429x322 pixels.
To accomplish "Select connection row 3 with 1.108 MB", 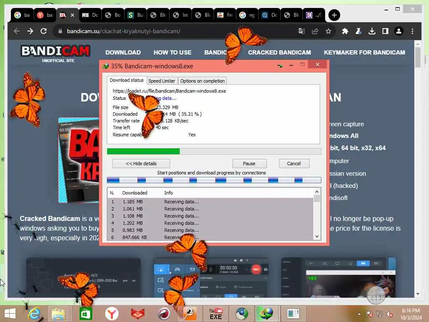I will pos(210,216).
